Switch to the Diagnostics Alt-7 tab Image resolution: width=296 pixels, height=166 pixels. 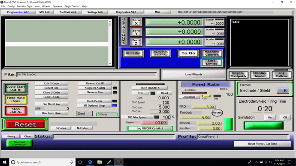(126, 12)
